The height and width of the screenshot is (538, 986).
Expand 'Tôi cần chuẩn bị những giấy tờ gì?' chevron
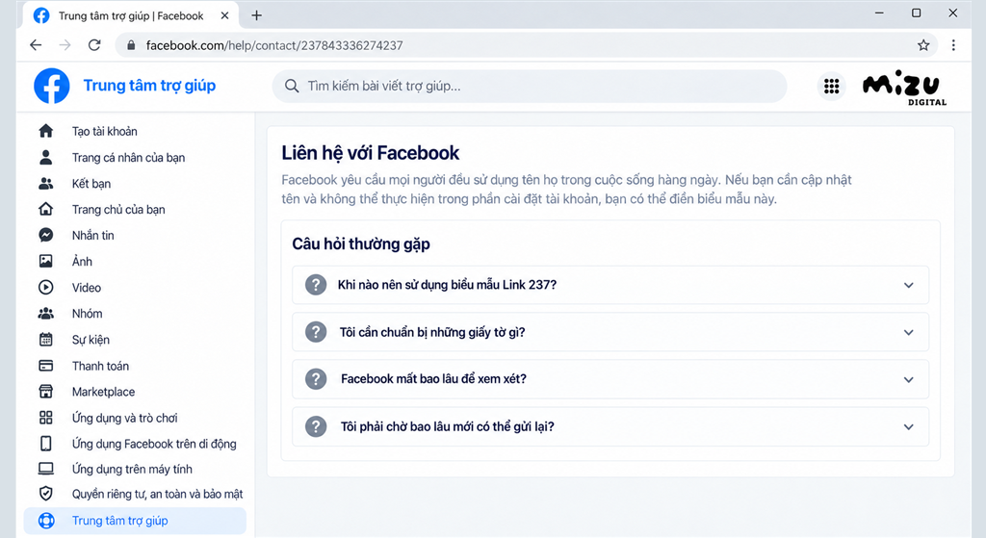coord(909,332)
